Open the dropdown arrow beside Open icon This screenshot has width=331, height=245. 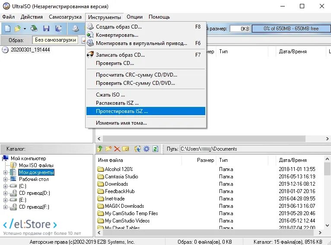(25, 29)
